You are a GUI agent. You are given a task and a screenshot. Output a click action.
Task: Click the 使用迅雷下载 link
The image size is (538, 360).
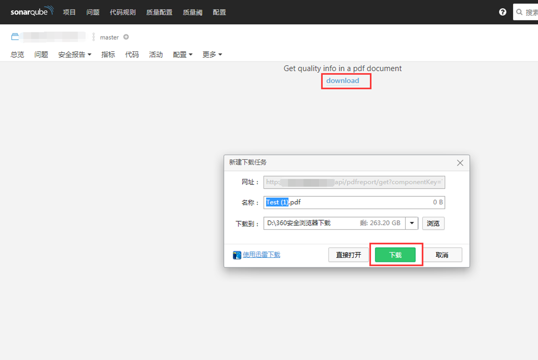tap(261, 255)
